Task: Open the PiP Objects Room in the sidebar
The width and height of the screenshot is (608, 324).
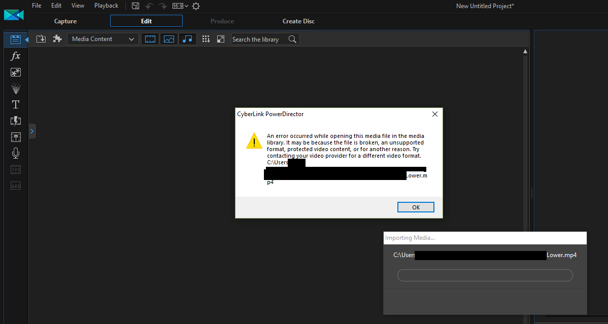Action: [x=16, y=73]
